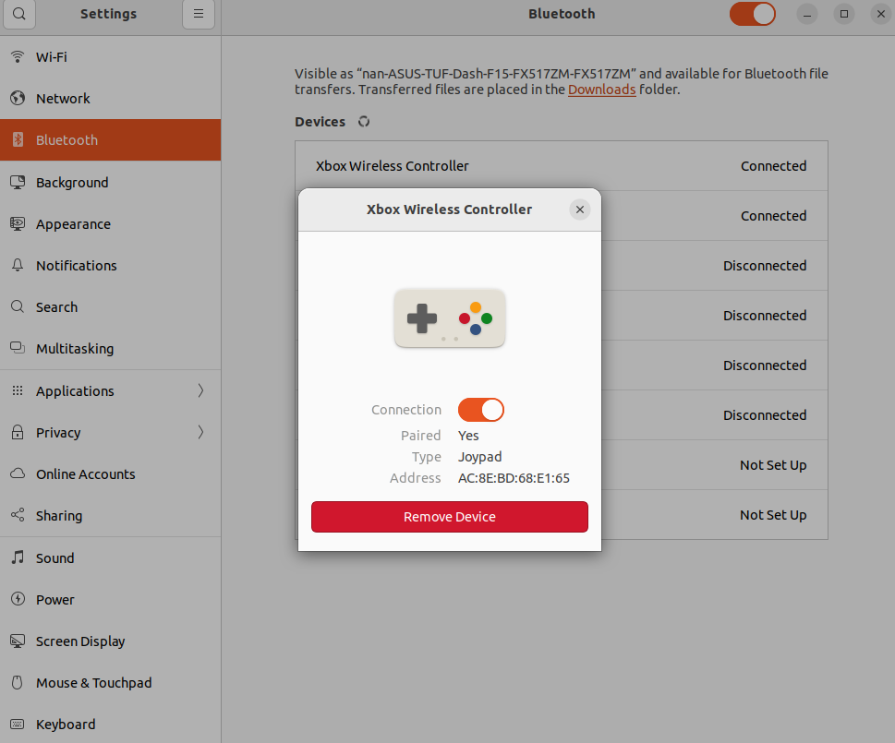
Task: Open Mouse & Touchpad settings
Action: point(110,683)
